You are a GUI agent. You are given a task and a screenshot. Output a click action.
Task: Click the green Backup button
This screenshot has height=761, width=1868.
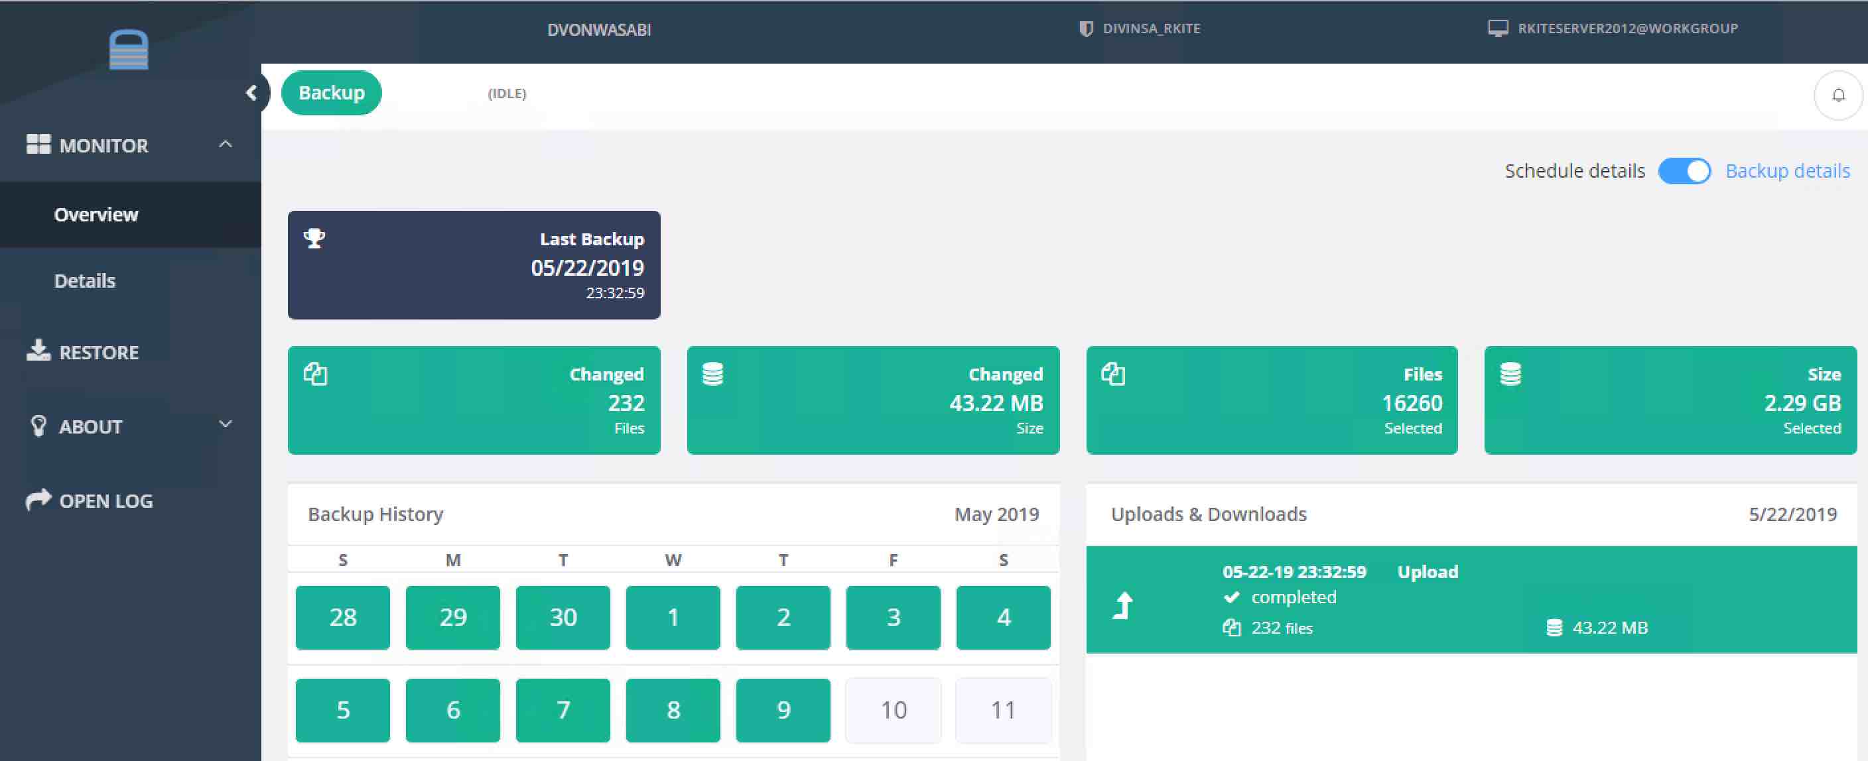[x=332, y=93]
